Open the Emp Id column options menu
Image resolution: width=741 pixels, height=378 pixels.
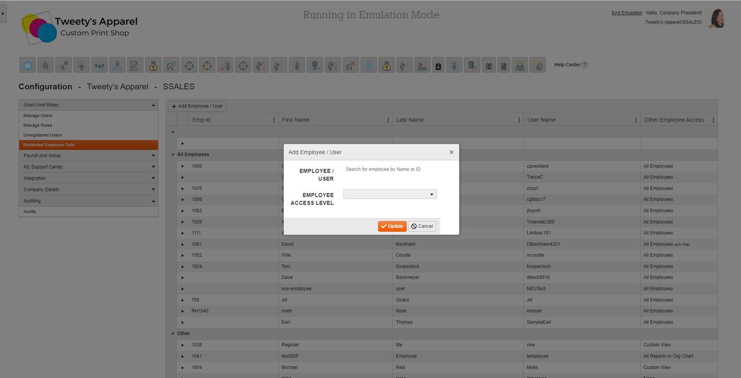[x=274, y=120]
